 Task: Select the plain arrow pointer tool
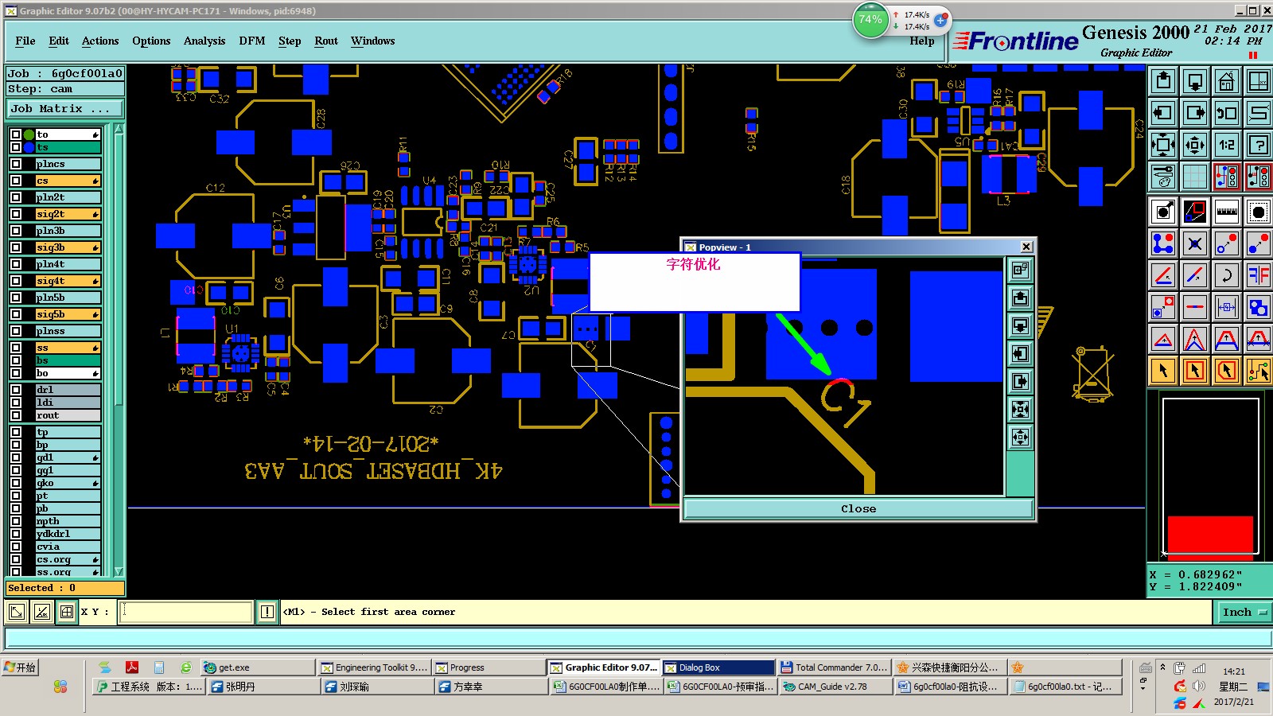[x=1163, y=371]
